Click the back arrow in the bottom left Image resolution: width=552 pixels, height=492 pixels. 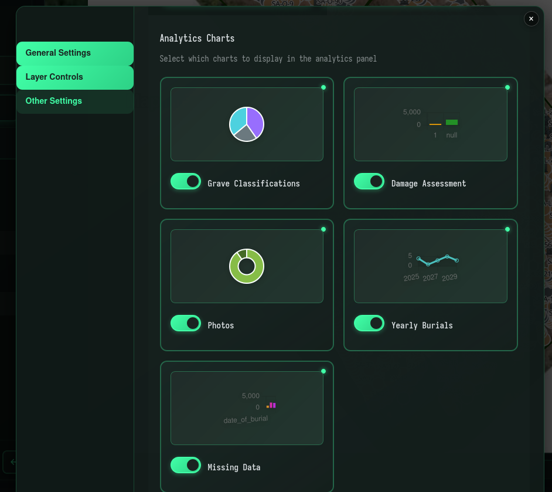pyautogui.click(x=12, y=462)
